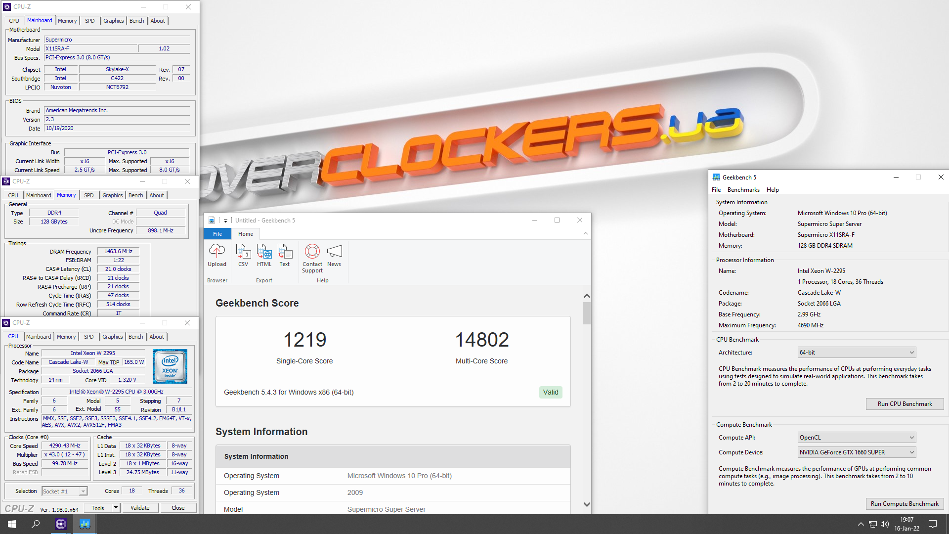949x534 pixels.
Task: Click the DRAM Frequency value 1463.6 MHz
Action: (118, 252)
